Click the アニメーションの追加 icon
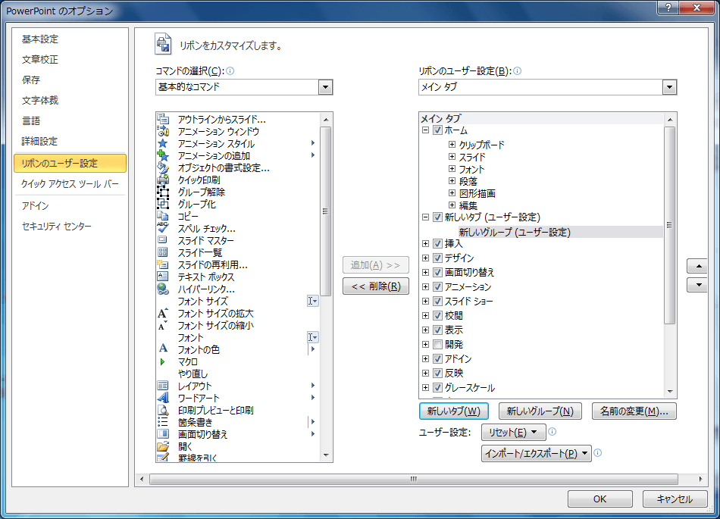The width and height of the screenshot is (720, 519). [163, 155]
